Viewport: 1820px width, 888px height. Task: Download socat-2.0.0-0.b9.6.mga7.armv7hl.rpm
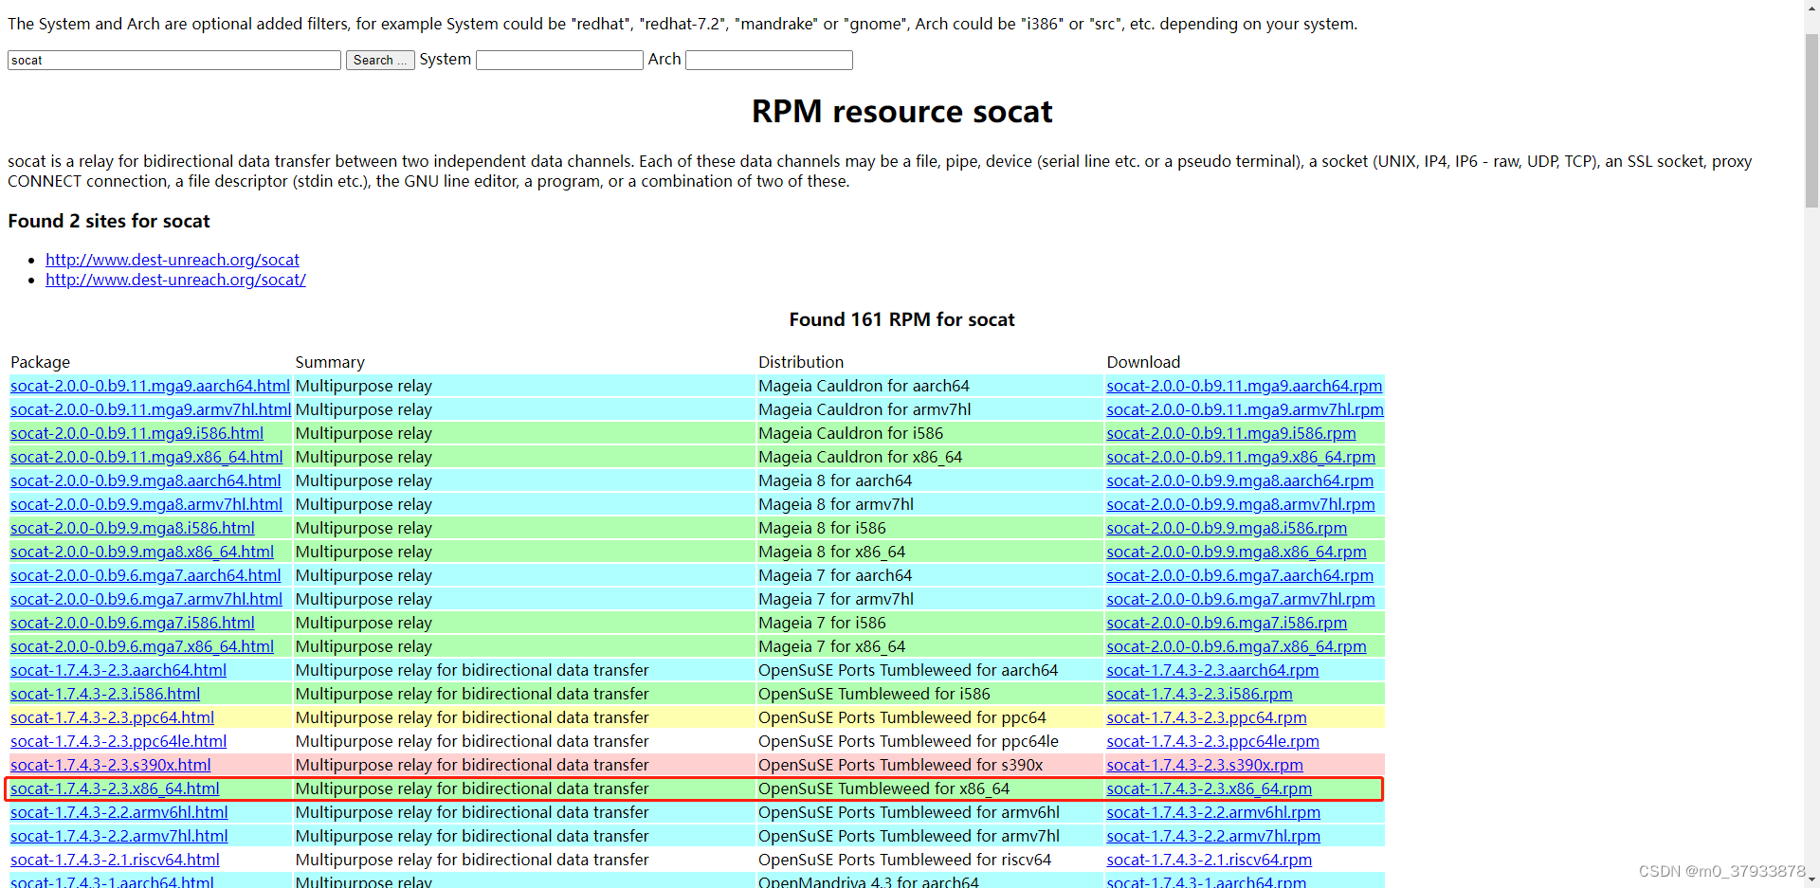[1241, 599]
